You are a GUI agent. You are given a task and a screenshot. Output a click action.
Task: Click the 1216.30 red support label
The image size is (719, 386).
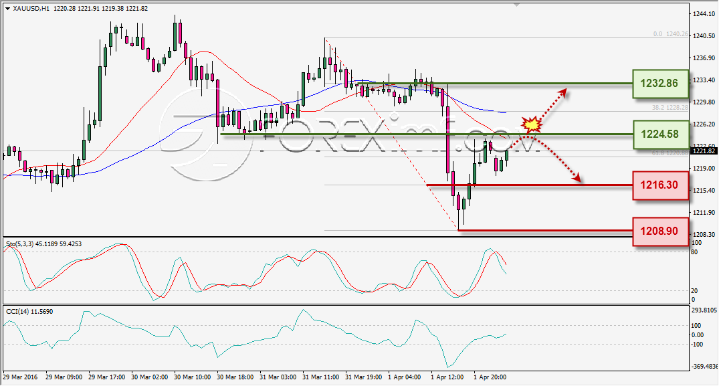(x=660, y=185)
